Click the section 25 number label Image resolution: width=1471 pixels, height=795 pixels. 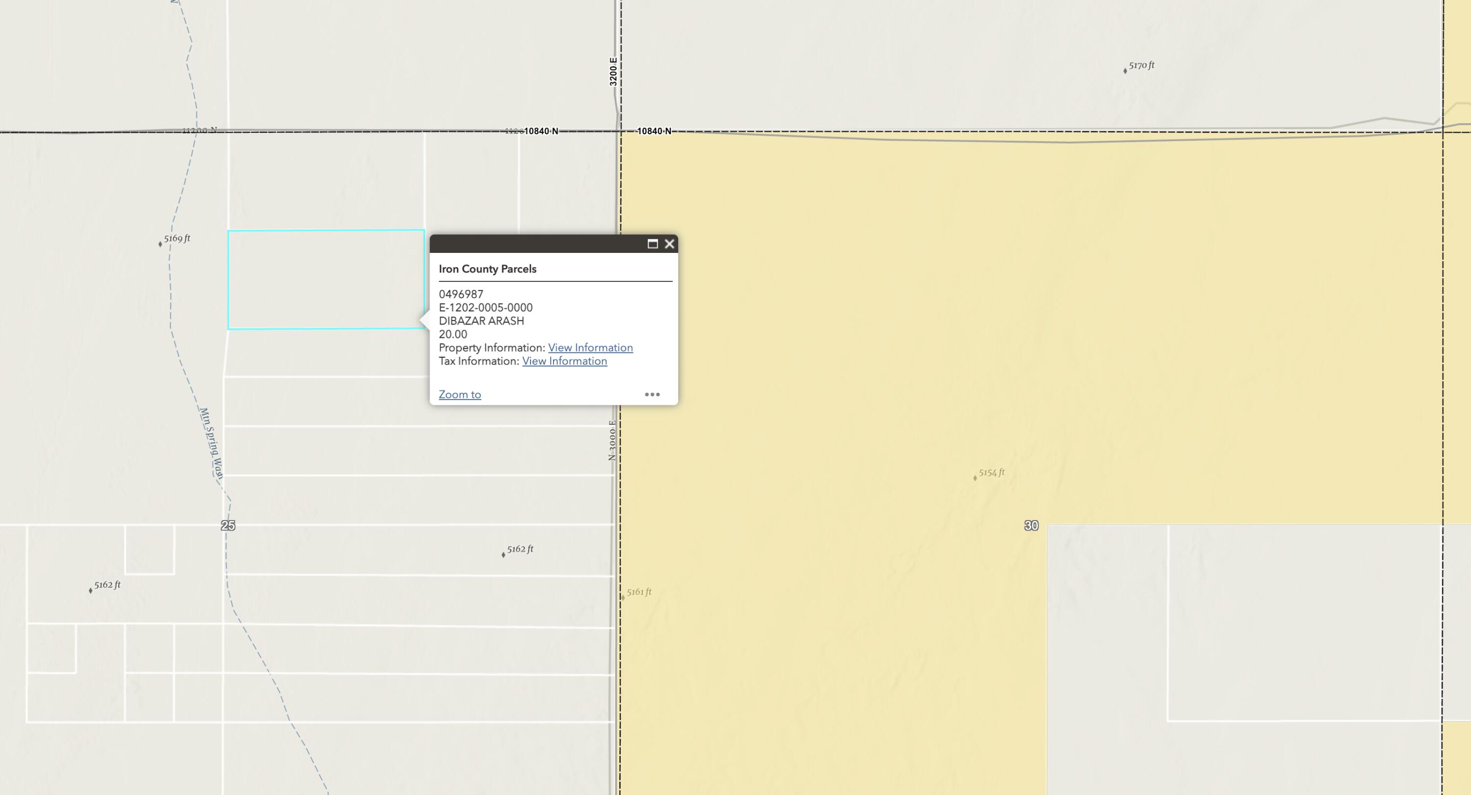pos(228,525)
